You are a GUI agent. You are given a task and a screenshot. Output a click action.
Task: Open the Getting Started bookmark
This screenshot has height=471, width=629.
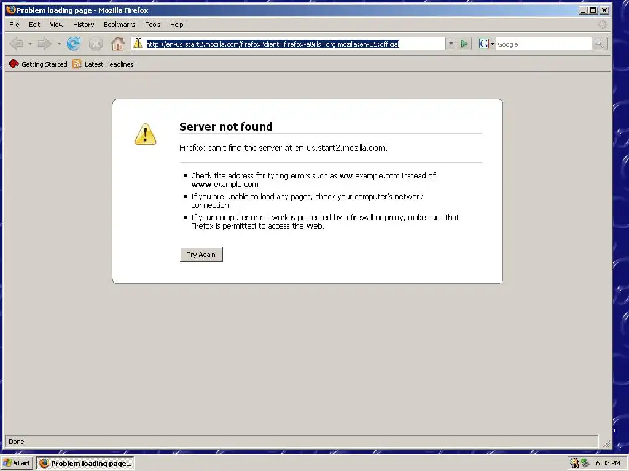(38, 64)
